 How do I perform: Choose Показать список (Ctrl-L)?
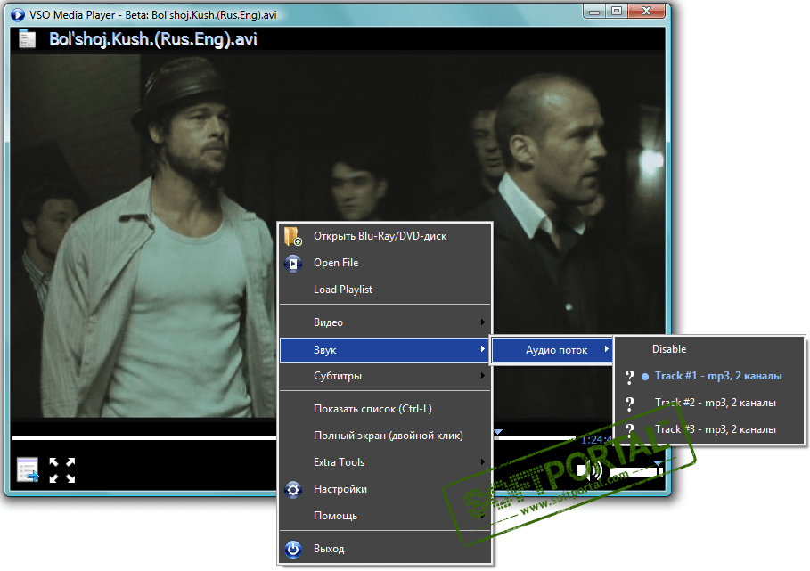point(385,409)
